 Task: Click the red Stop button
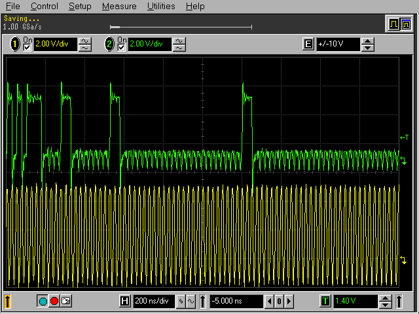54,301
